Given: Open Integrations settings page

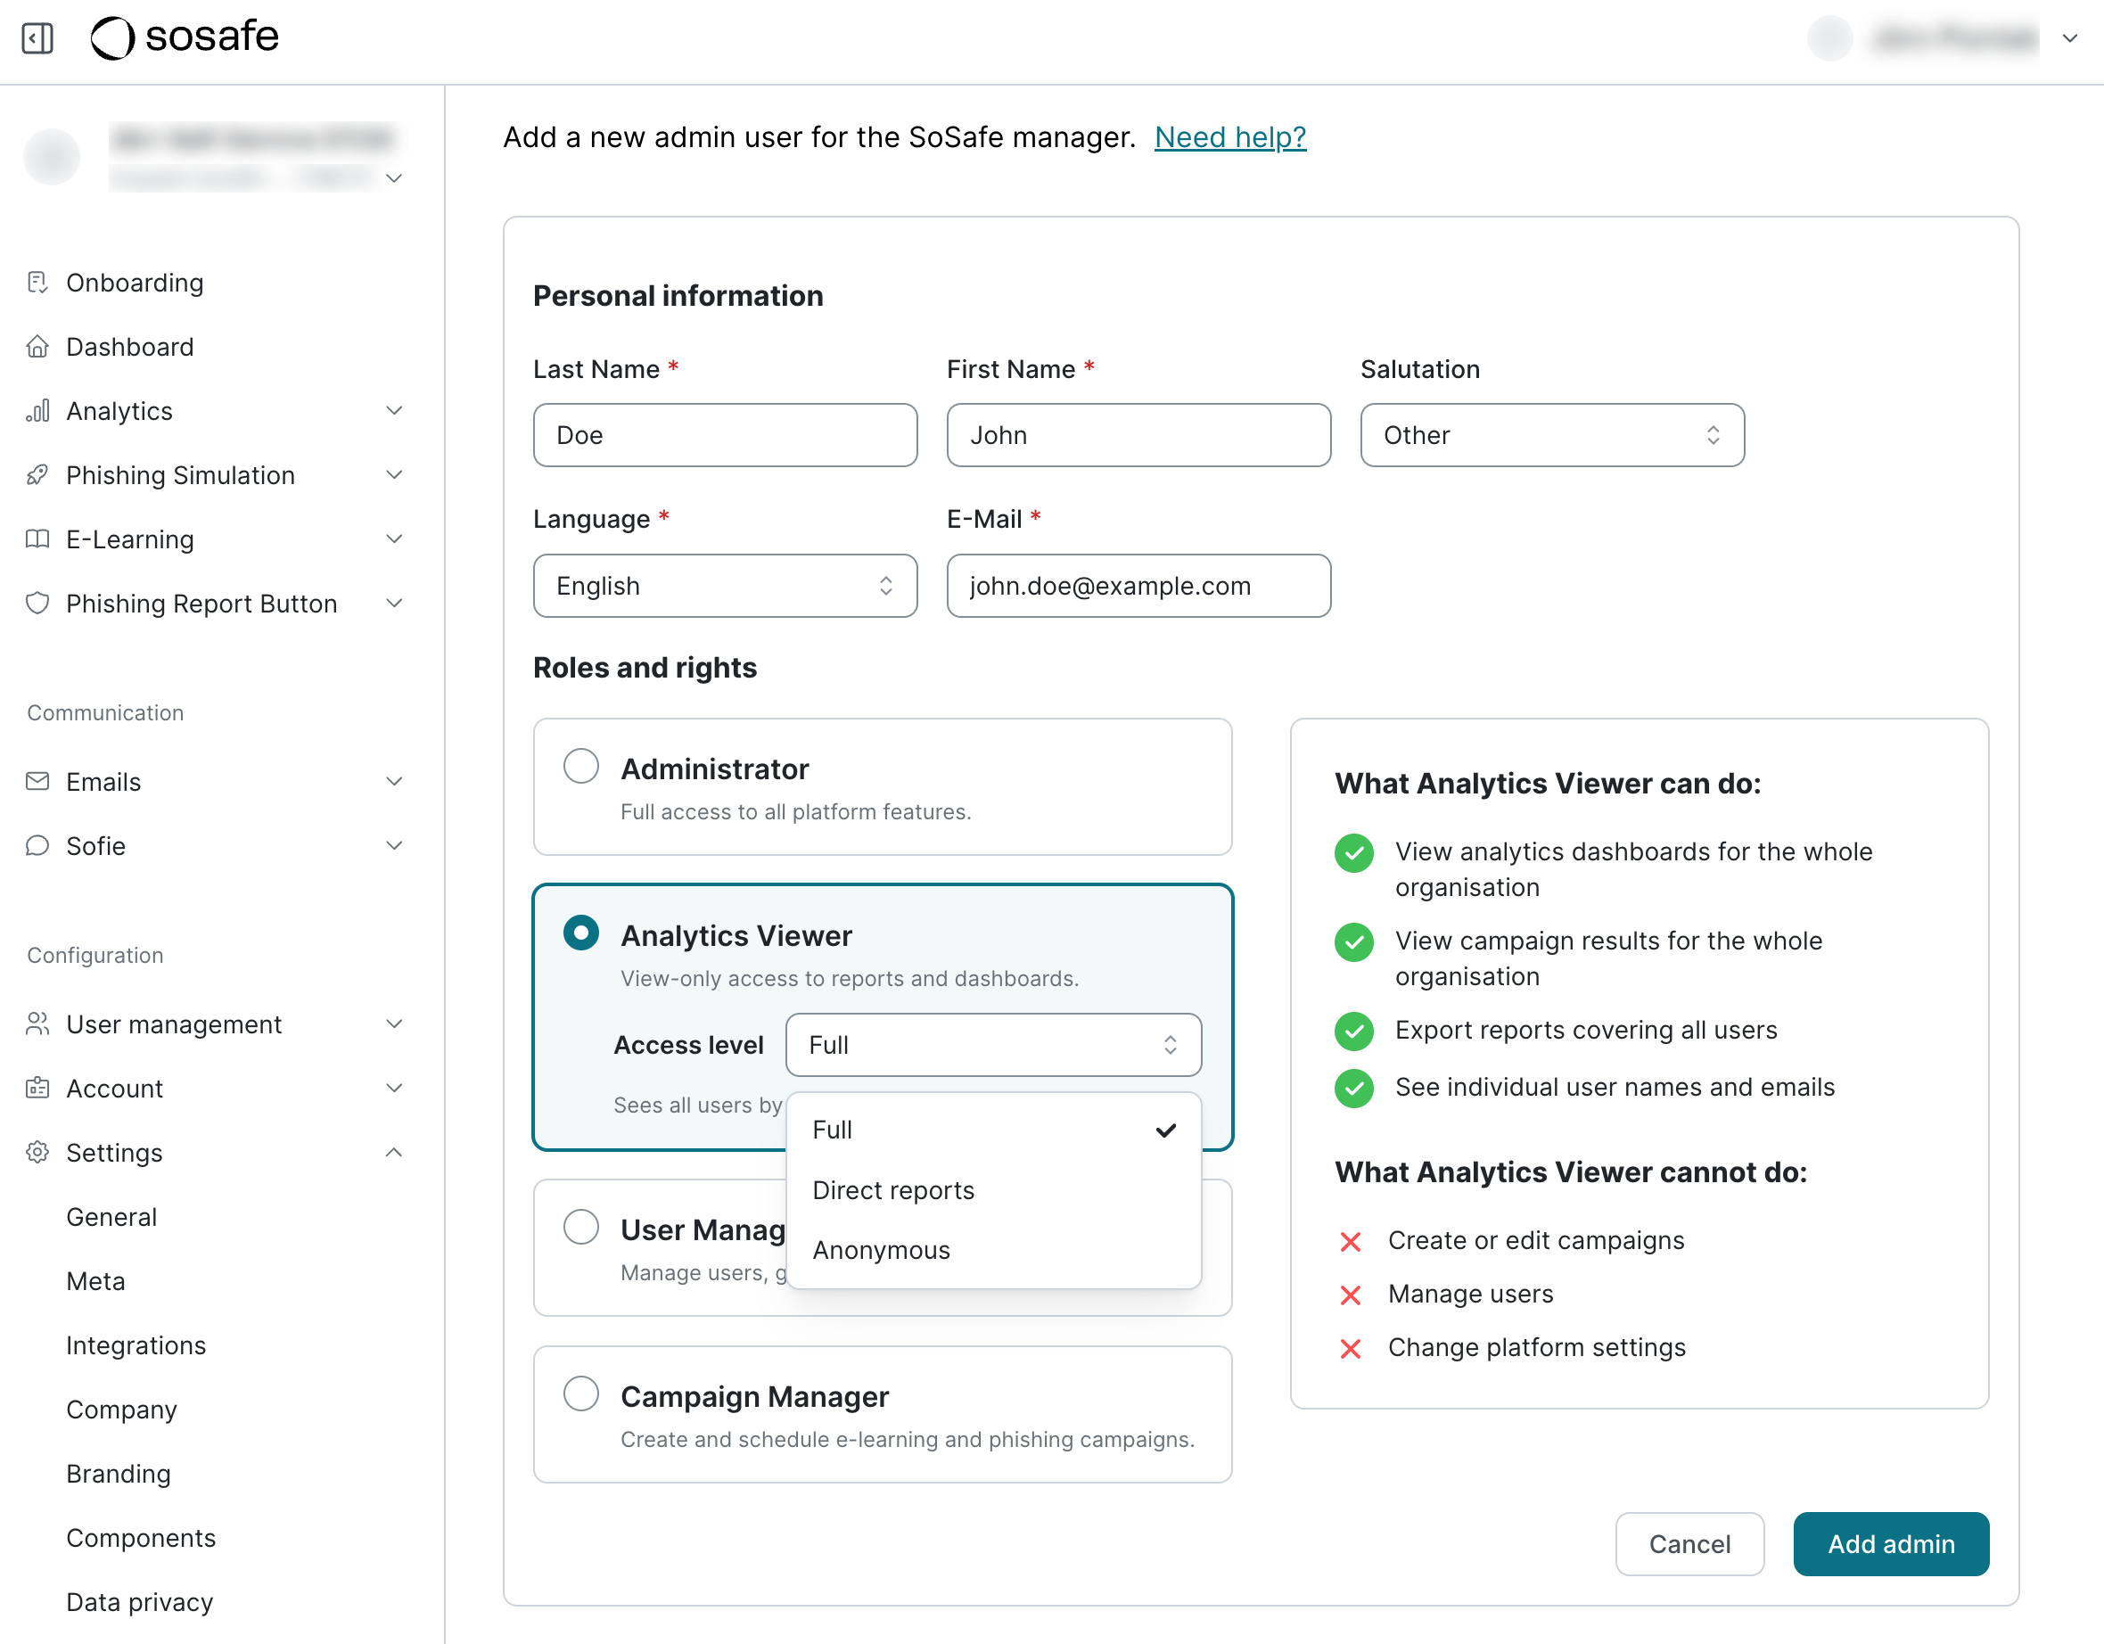Looking at the screenshot, I should 136,1345.
